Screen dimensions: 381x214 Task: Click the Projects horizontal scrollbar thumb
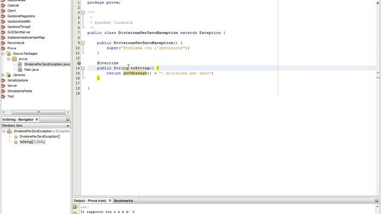pos(38,112)
